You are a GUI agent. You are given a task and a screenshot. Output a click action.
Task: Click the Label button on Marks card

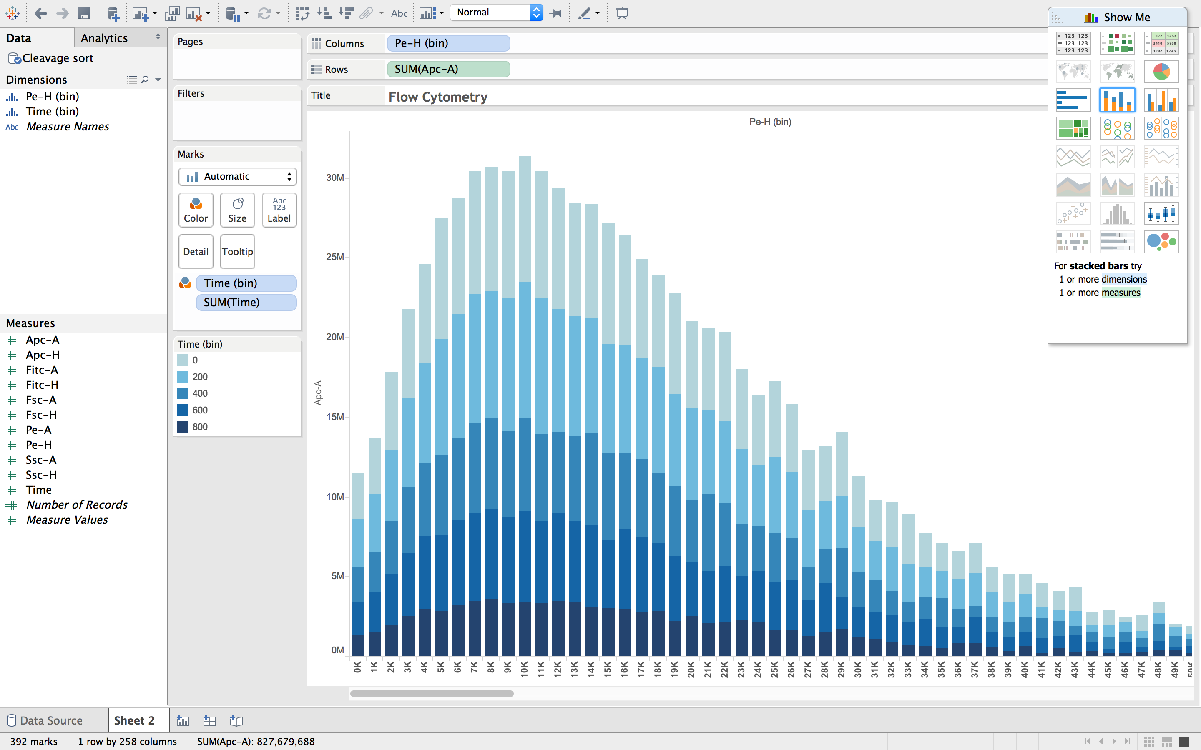(279, 210)
